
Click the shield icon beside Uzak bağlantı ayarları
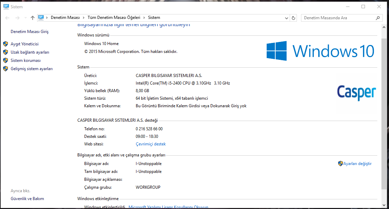tap(5, 52)
